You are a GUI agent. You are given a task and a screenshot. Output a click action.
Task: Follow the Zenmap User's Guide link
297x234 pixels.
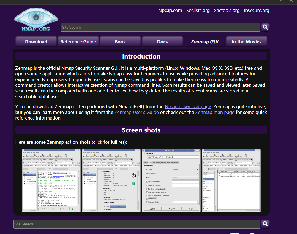click(x=137, y=112)
